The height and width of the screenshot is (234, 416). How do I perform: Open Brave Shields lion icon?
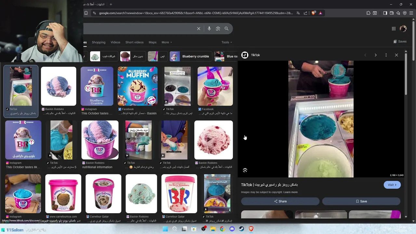(x=313, y=13)
